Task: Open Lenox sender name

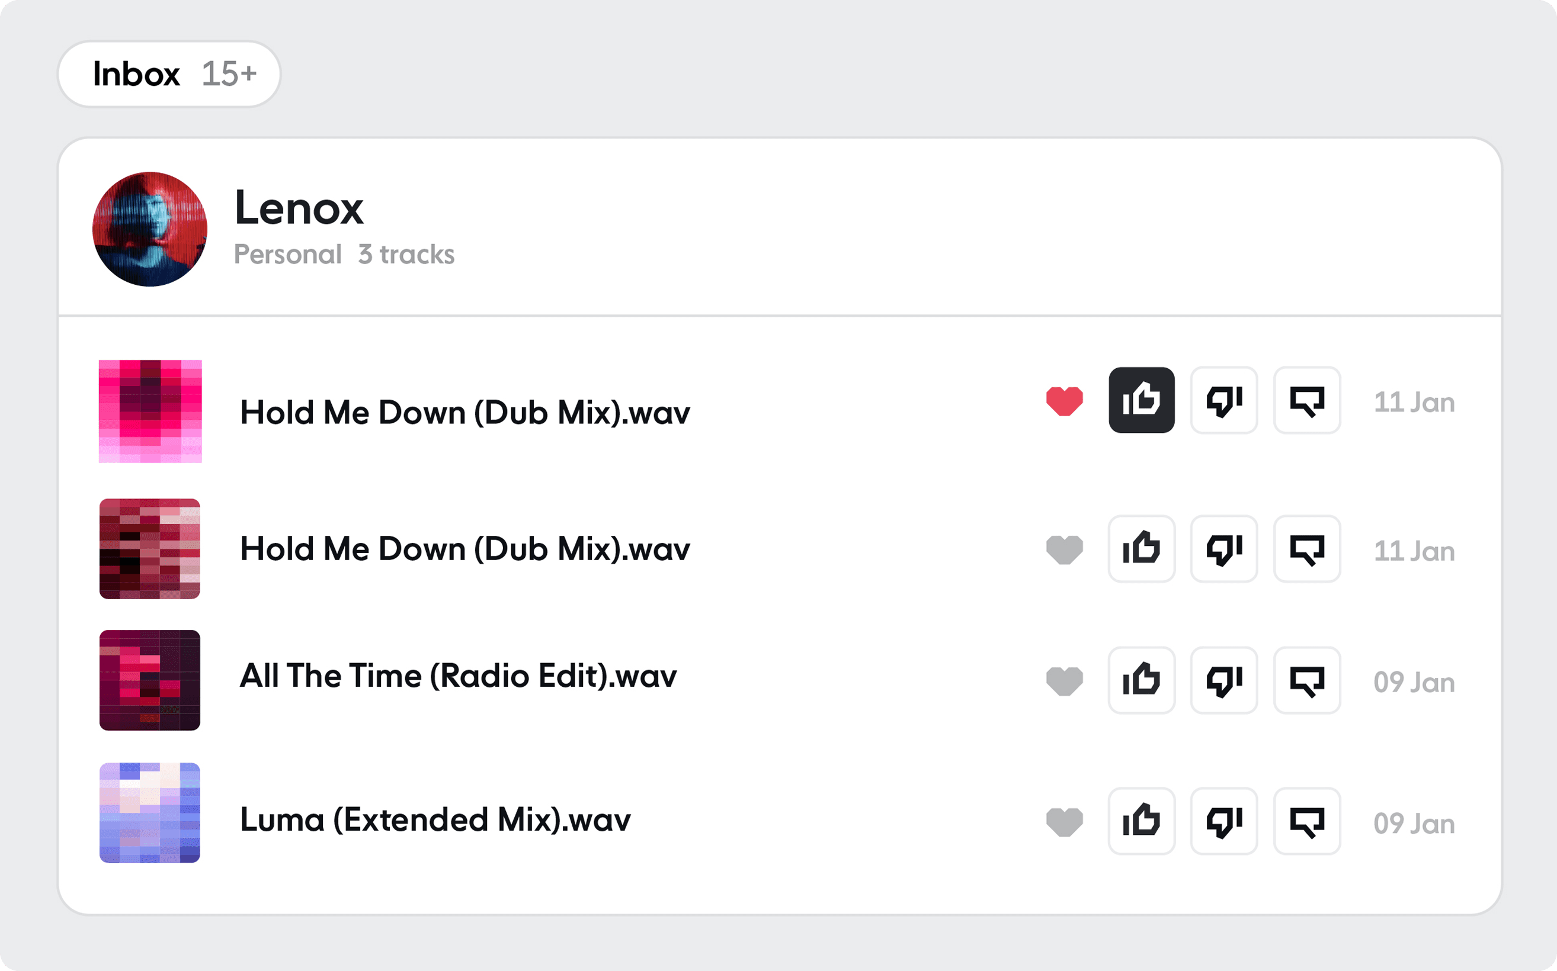Action: pos(299,208)
